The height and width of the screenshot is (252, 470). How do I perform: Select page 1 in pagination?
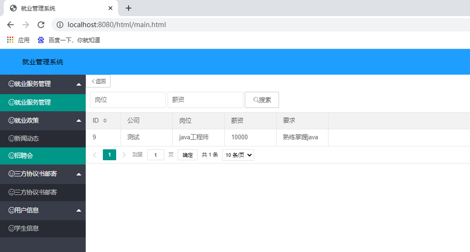tap(110, 155)
